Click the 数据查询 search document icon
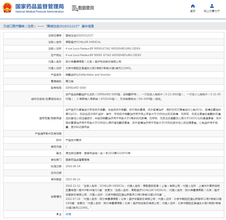226x220 pixels. [x=75, y=8]
